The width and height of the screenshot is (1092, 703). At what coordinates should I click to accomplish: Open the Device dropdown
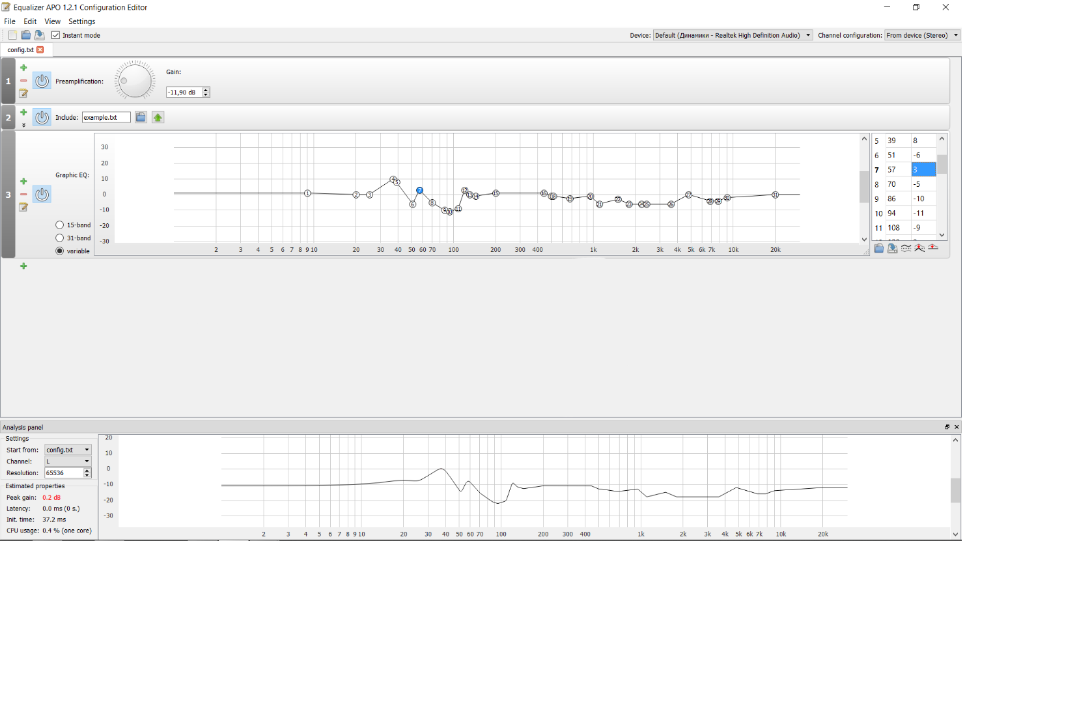733,35
